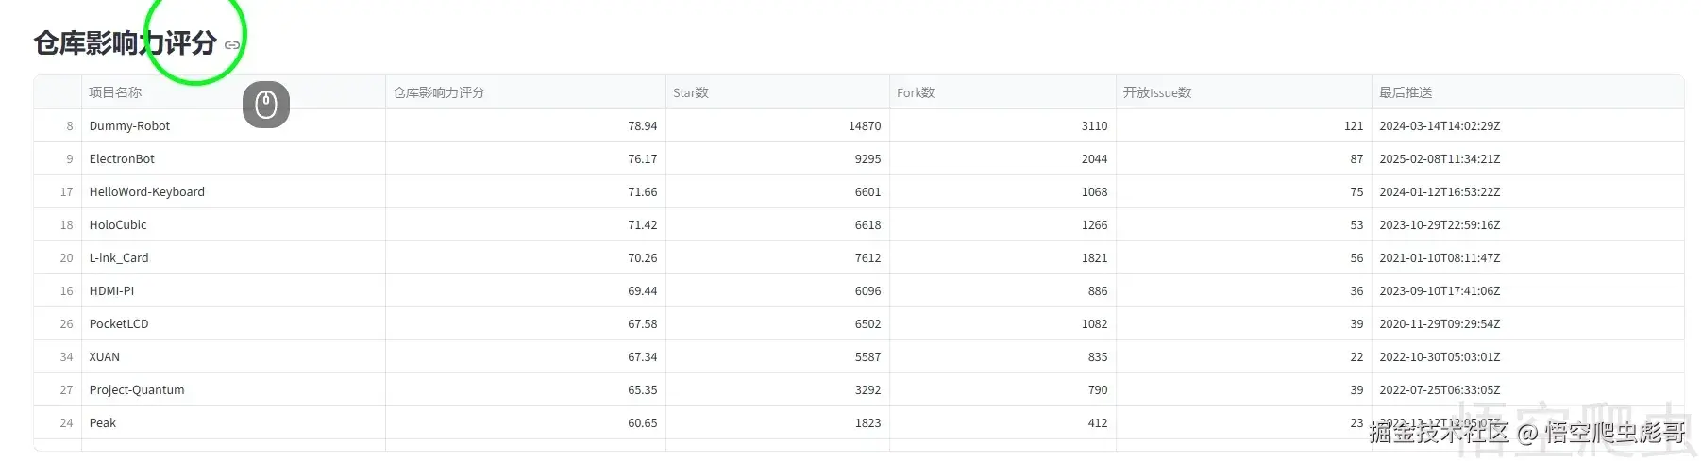Click the Fork数 column header
The image size is (1701, 461).
pyautogui.click(x=916, y=92)
